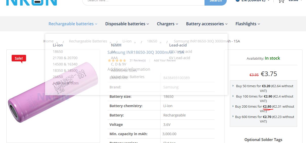
Task: Open Battery accessories menu
Action: pyautogui.click(x=207, y=24)
